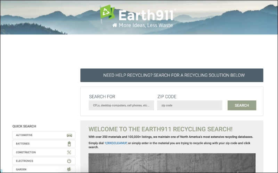
Task: Click the home icon beside More Ideas
Action: coord(115,25)
